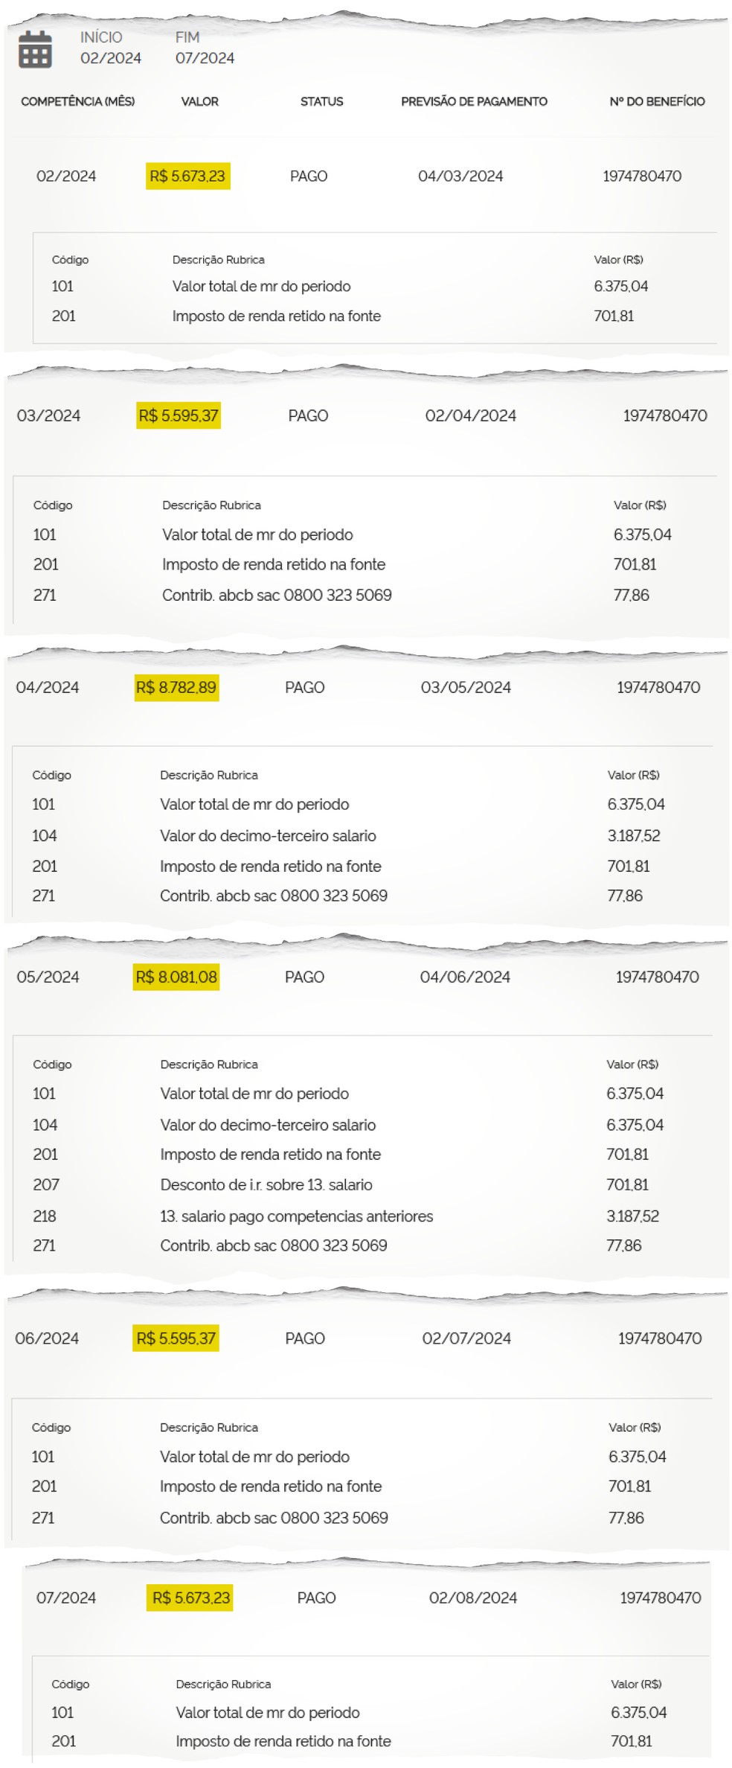Click '13. salario pago competencias anteriores' row

(x=296, y=1216)
